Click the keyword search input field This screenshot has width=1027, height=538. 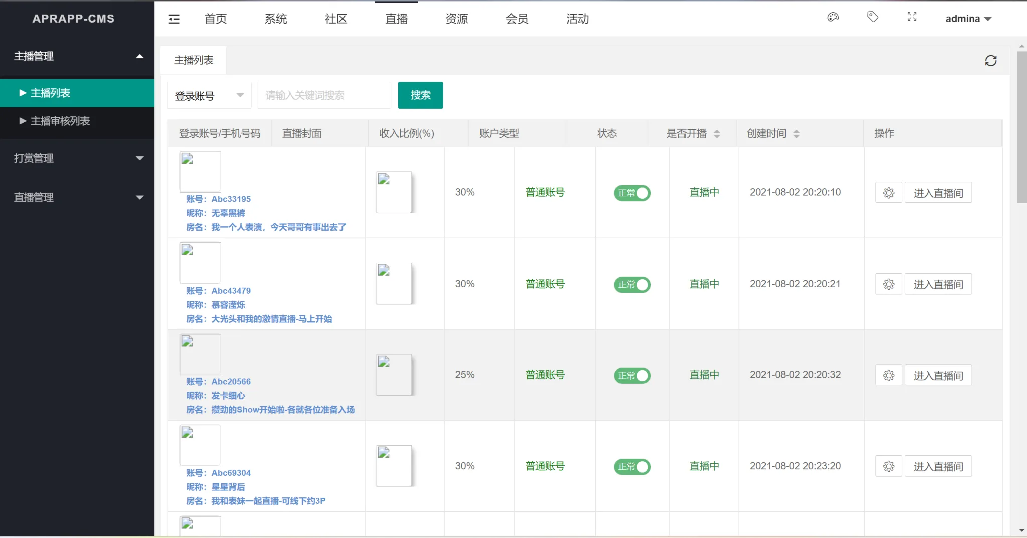point(324,95)
